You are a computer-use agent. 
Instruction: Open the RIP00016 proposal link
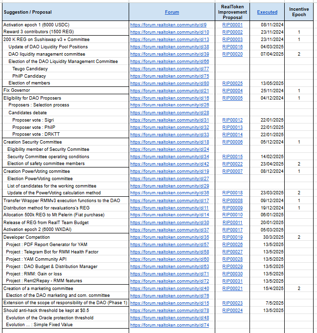pyautogui.click(x=232, y=47)
